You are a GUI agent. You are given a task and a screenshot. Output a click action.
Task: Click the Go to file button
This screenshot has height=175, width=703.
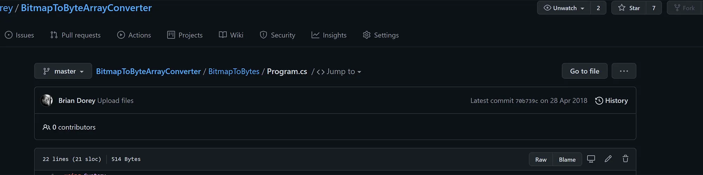585,71
